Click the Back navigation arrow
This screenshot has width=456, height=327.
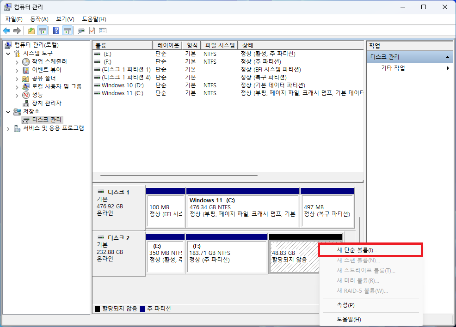coord(6,30)
